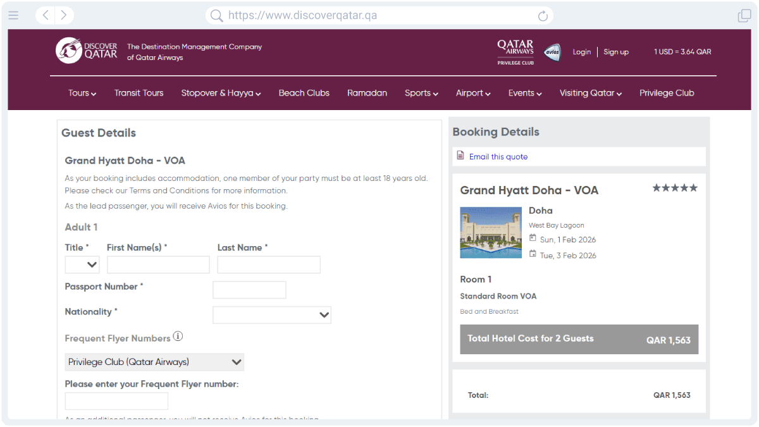The width and height of the screenshot is (759, 427).
Task: Select the Transit Tours menu item
Action: [139, 92]
